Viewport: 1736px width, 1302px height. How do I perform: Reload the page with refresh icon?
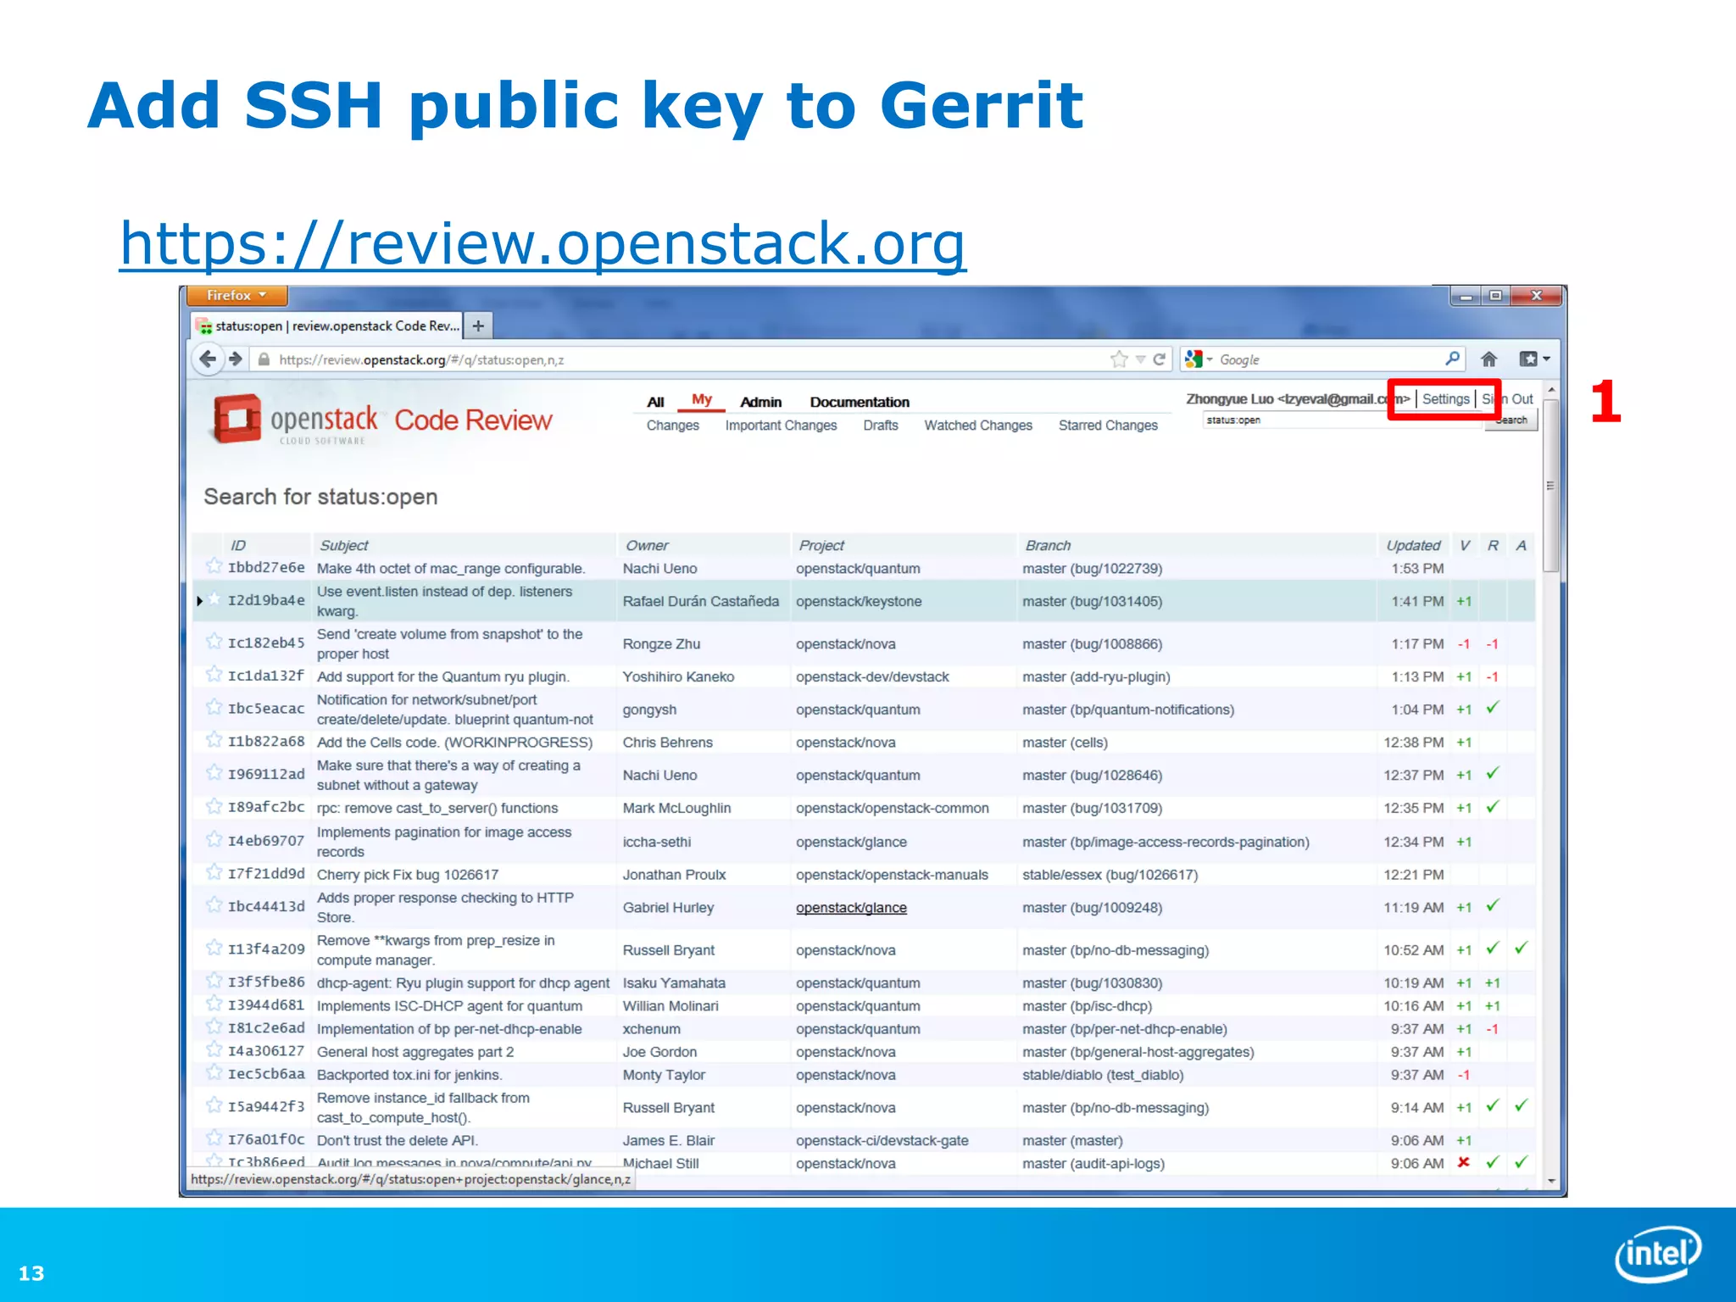[x=1159, y=359]
